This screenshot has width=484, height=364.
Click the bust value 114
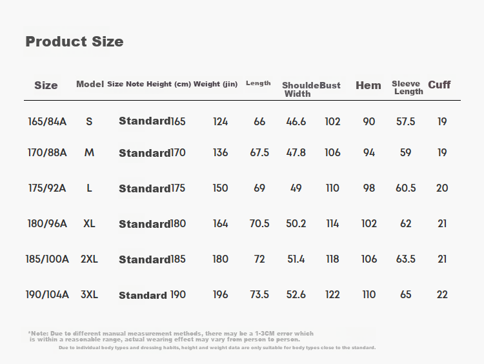[332, 223]
